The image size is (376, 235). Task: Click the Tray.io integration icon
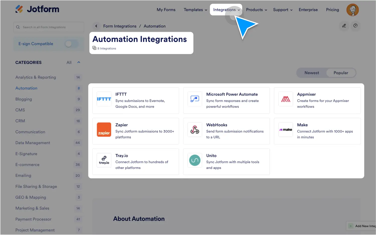point(104,160)
